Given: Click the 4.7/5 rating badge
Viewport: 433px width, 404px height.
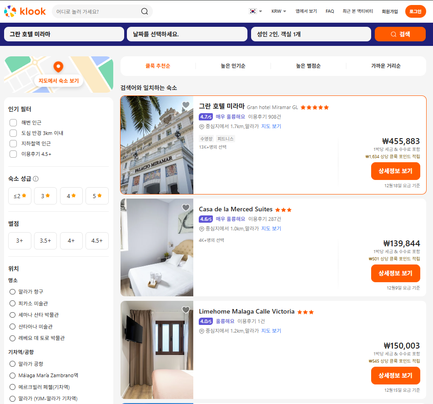Looking at the screenshot, I should pyautogui.click(x=206, y=117).
